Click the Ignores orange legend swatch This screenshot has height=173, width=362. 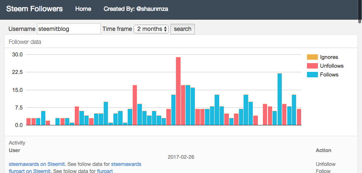click(312, 57)
